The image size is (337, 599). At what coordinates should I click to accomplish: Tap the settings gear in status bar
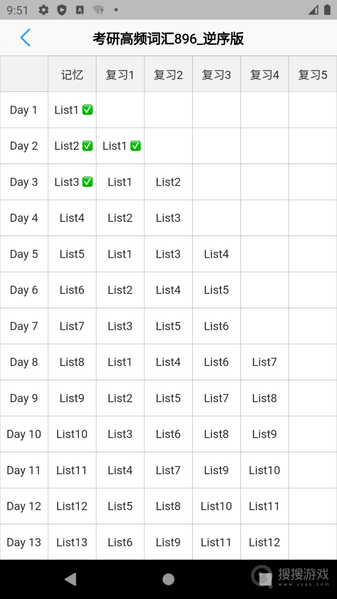44,10
